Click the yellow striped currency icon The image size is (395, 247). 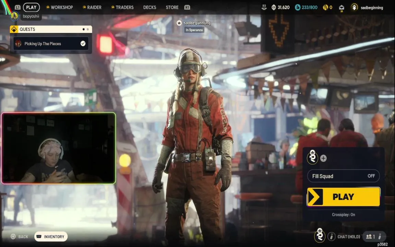(325, 7)
